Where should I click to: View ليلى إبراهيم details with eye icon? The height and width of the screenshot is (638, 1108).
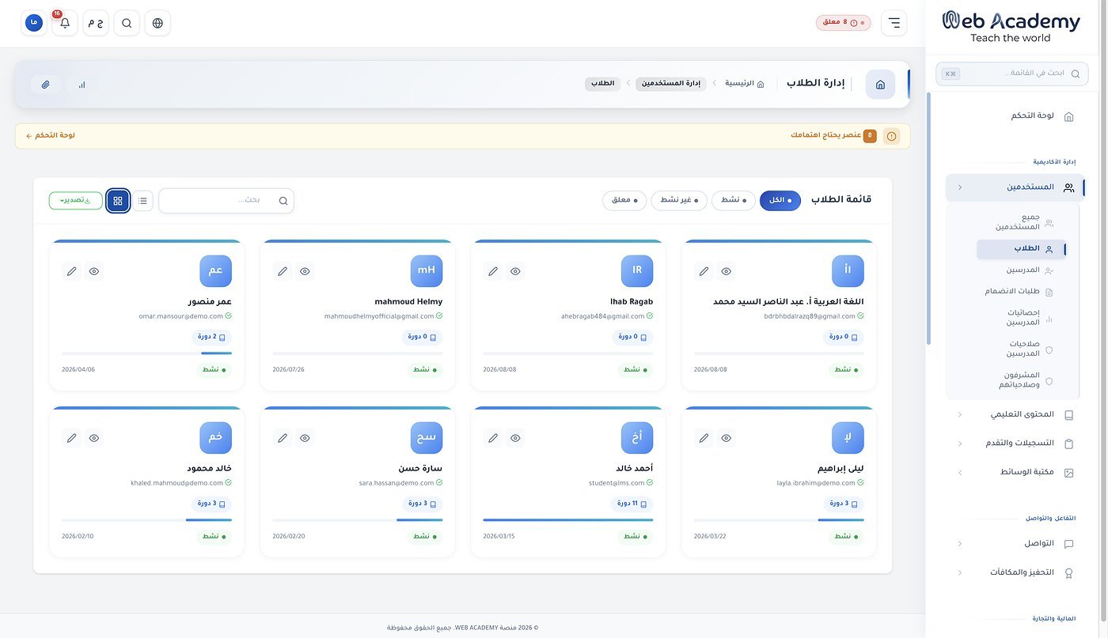point(726,438)
